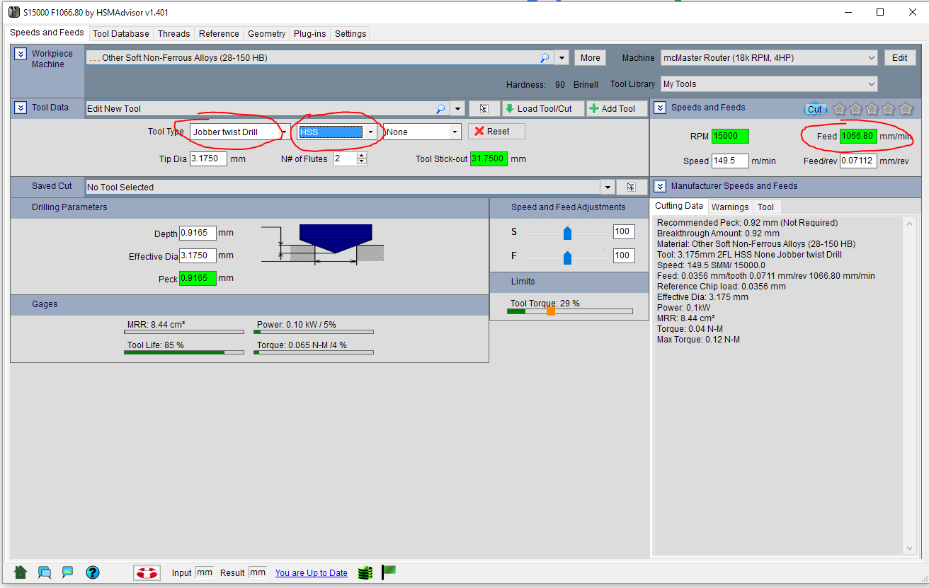Click the green database stack icon
Viewport: 929px width, 588px height.
pyautogui.click(x=365, y=572)
